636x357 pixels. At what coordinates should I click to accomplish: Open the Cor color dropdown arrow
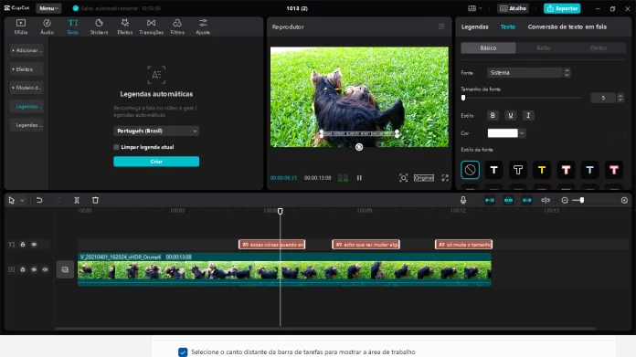[x=522, y=133]
